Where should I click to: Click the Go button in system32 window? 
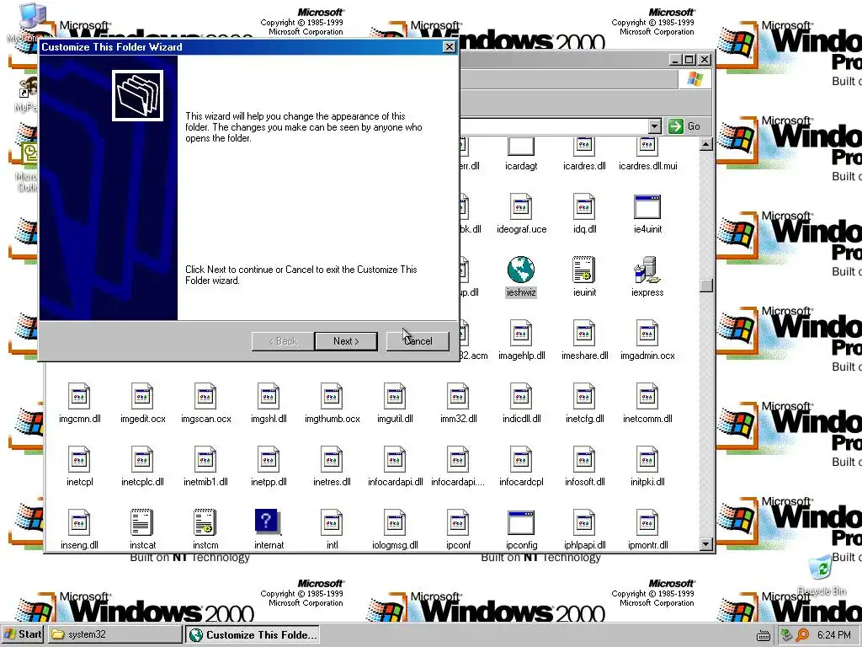tap(684, 126)
